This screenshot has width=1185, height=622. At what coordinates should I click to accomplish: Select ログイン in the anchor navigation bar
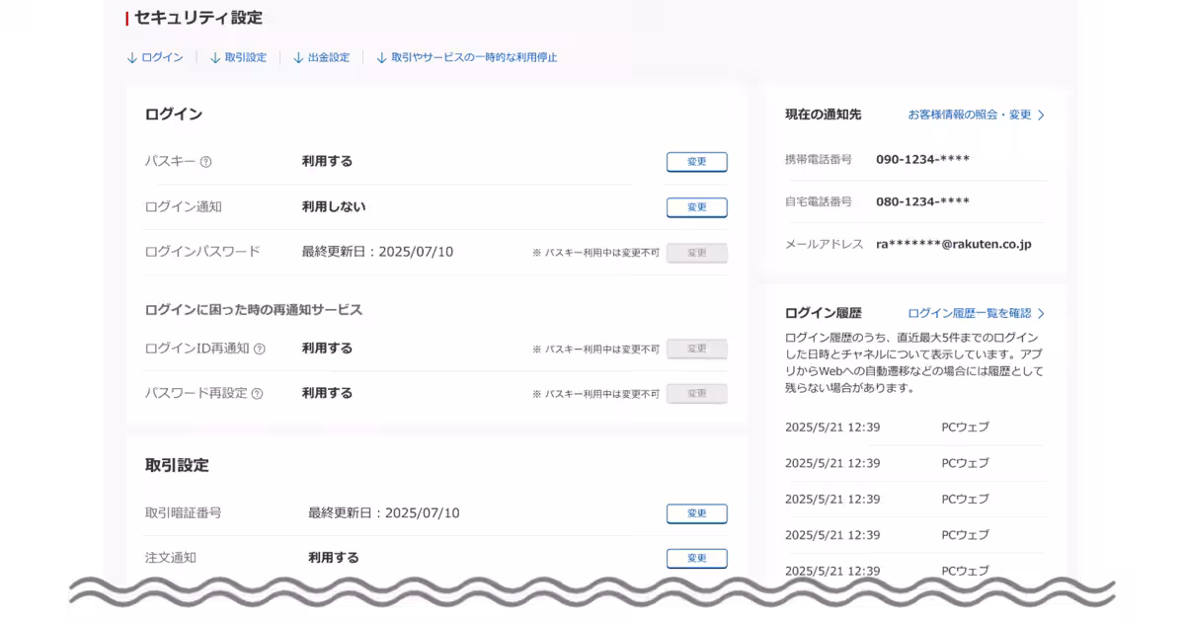click(161, 57)
